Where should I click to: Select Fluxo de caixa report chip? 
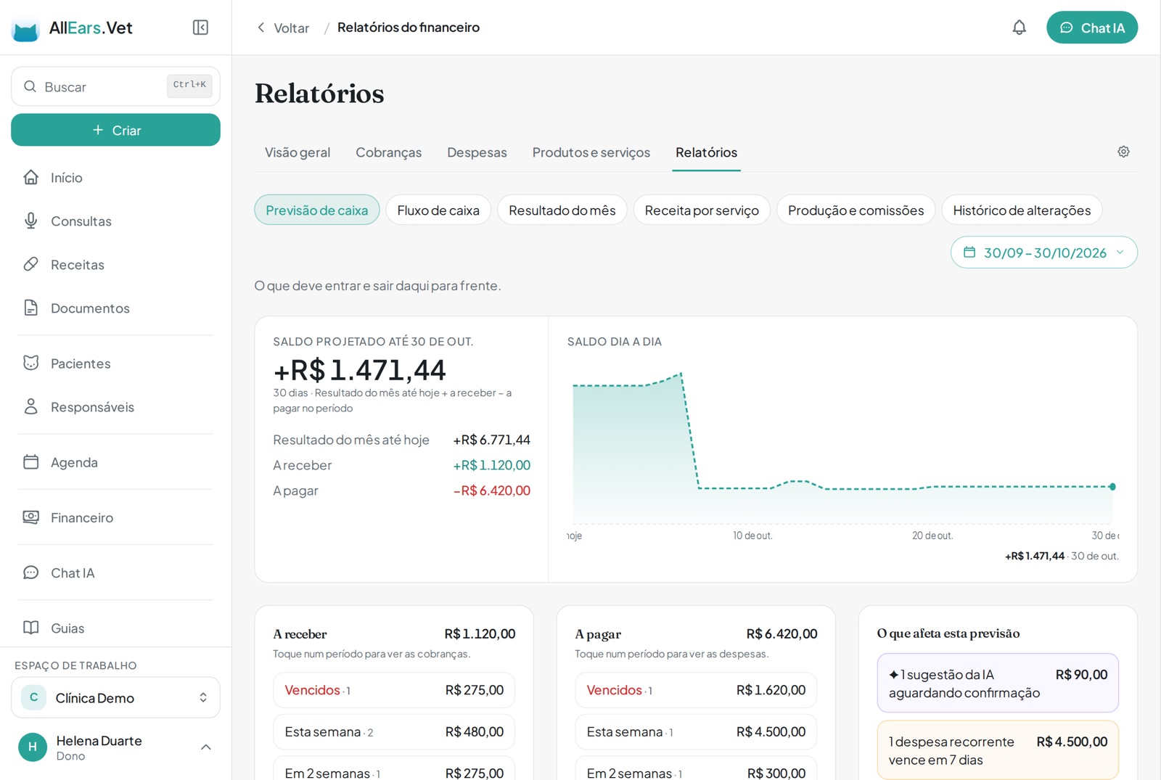(438, 210)
